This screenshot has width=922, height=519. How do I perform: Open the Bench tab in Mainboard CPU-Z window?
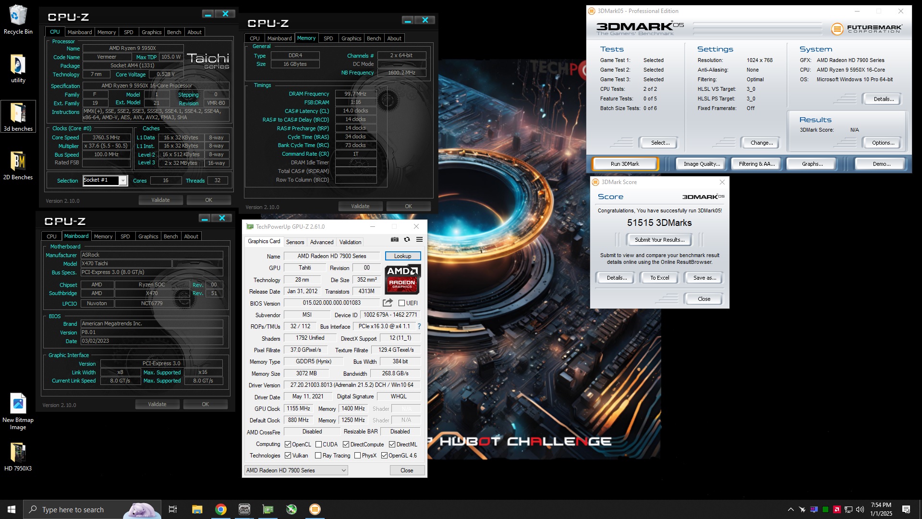[170, 236]
